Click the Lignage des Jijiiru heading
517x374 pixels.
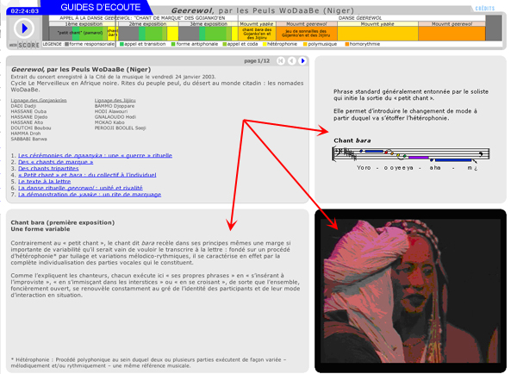115,100
